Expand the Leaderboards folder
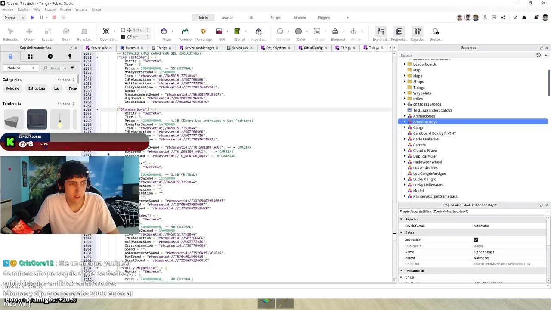Viewport: 551px width, 310px height. tap(404, 65)
